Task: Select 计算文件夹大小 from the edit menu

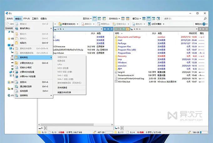Action: tap(27, 63)
